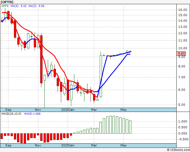Click the 12Stocks.com copyright link

(178, 150)
